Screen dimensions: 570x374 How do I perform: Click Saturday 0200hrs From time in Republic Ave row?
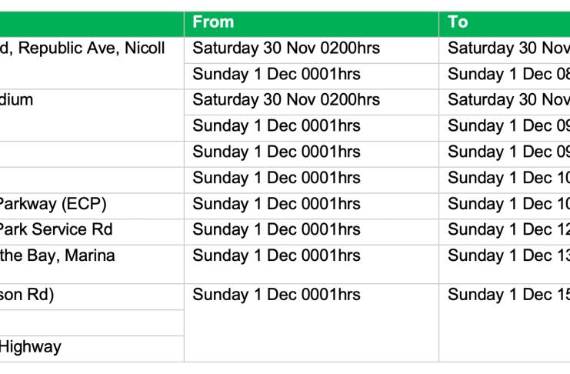[285, 48]
